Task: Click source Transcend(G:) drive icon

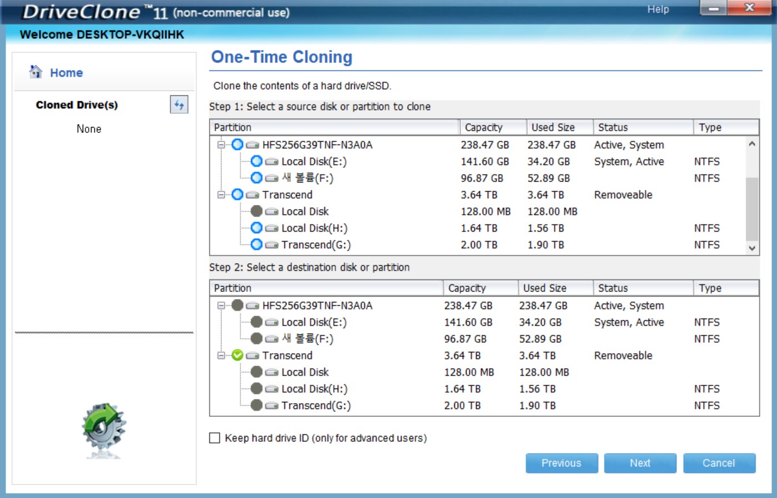Action: 272,245
